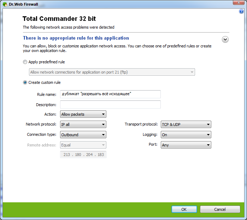
Task: Open the Port dropdown showing Any
Action: click(x=186, y=145)
